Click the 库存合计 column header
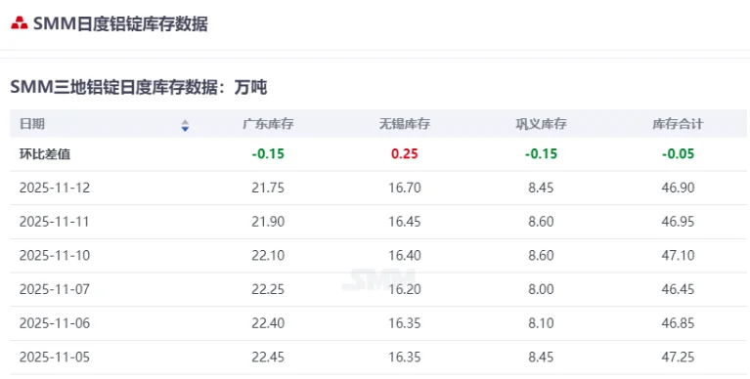Screen dimensions: 750x379 pyautogui.click(x=678, y=124)
